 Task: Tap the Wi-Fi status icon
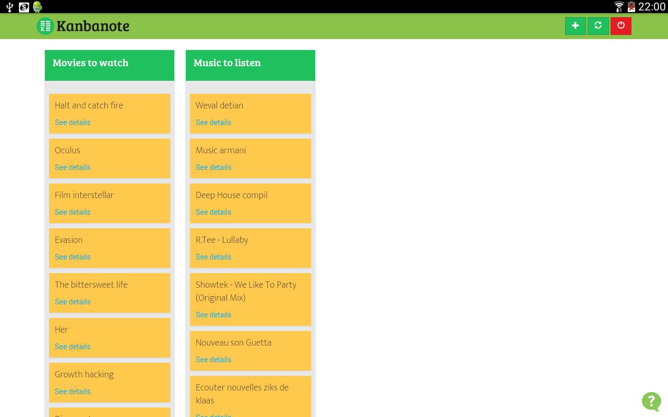tap(619, 7)
